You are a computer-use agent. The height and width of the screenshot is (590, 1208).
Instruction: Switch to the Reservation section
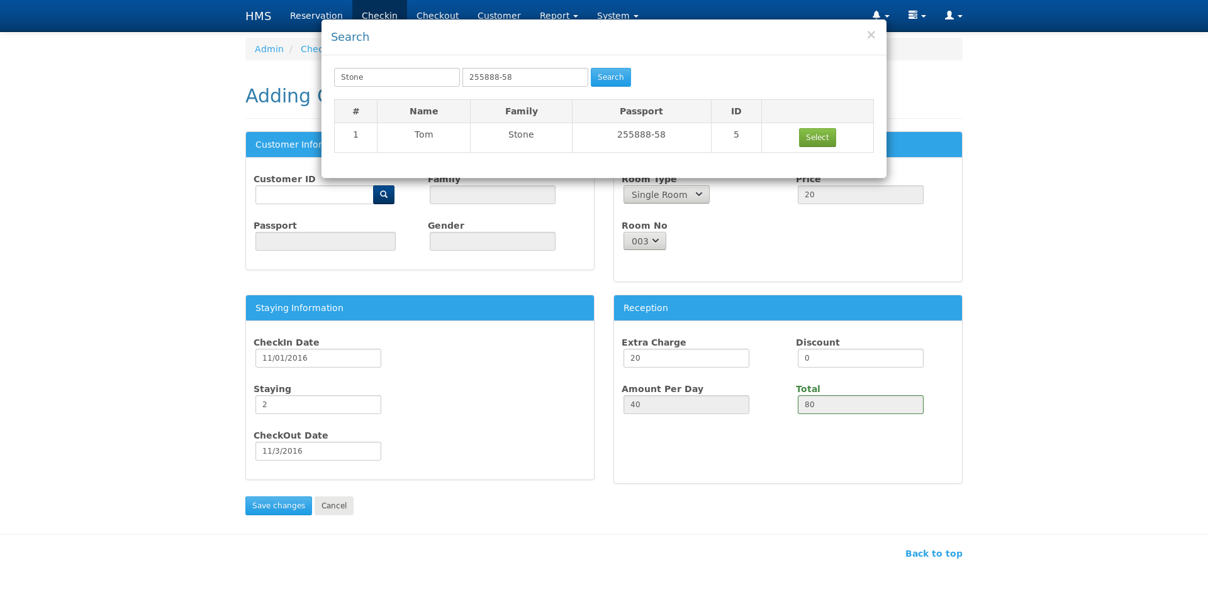[316, 16]
